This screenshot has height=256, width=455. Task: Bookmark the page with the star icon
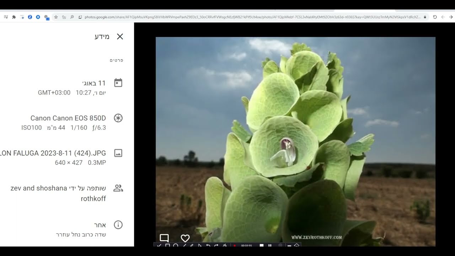[56, 17]
